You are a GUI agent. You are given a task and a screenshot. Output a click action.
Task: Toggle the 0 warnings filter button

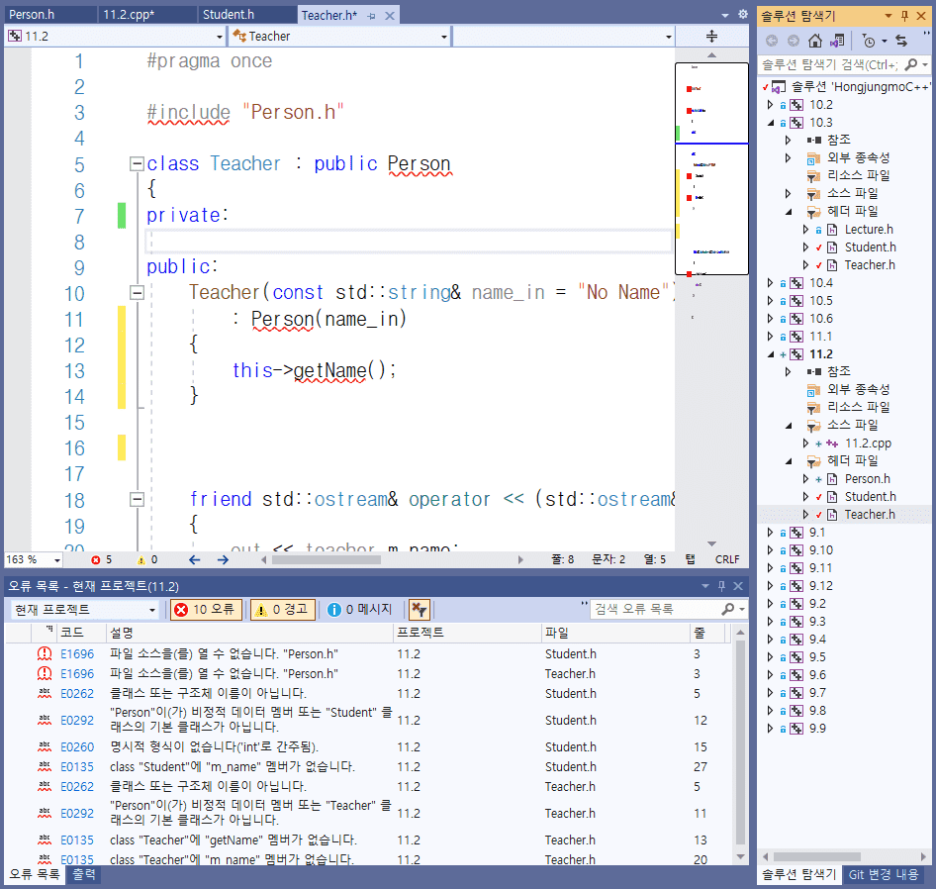[283, 610]
